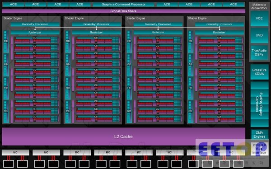Select the Multimedia Accelerators heading label

click(x=259, y=6)
